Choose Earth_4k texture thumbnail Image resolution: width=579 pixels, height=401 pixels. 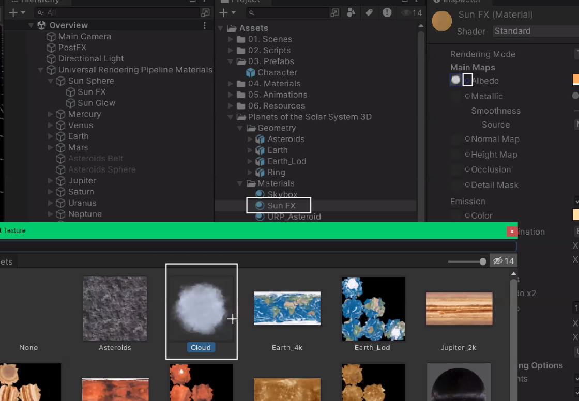pos(287,309)
